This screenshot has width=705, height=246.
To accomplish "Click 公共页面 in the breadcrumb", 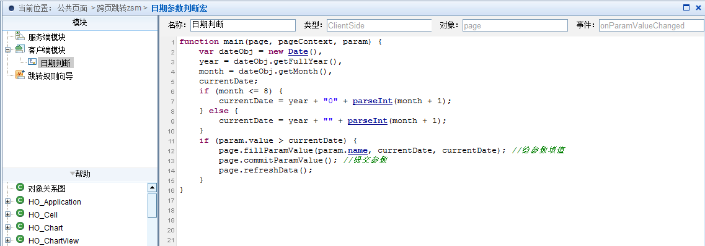I will click(x=73, y=8).
